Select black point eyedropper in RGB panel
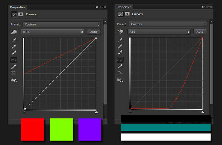Screen dimensions: 222x145 click(x=14, y=40)
